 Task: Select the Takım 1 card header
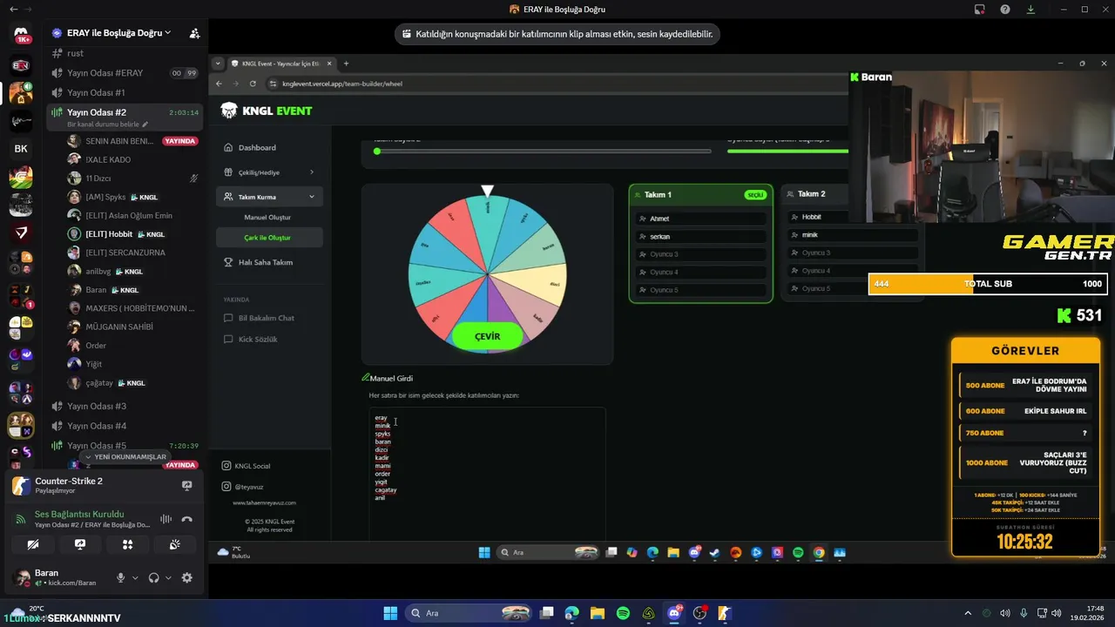pos(701,195)
